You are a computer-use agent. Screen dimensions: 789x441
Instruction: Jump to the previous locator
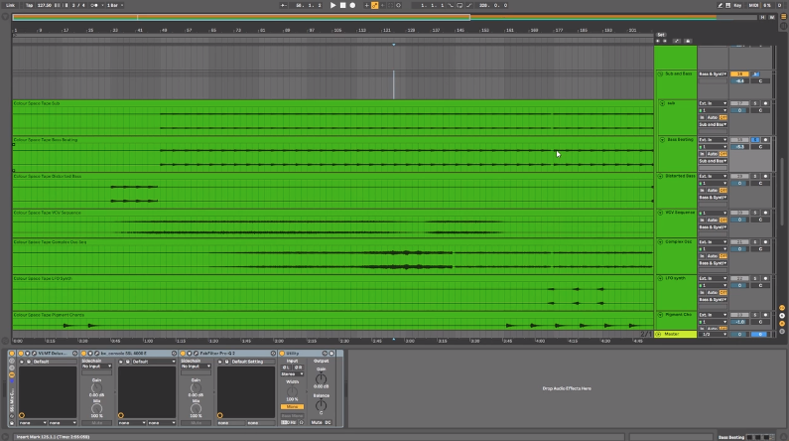[658, 41]
